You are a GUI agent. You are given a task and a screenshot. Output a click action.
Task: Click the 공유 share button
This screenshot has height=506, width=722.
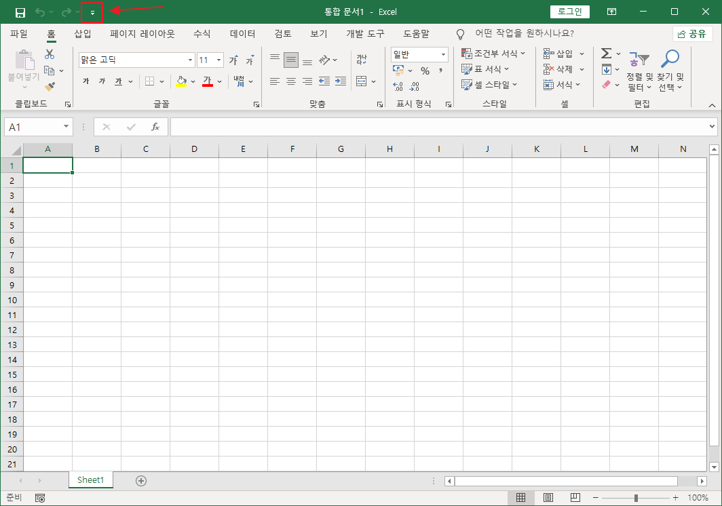[x=693, y=34]
